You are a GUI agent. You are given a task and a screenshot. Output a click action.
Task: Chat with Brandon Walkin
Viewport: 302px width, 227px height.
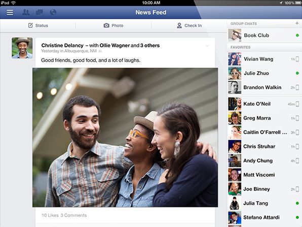(x=265, y=87)
